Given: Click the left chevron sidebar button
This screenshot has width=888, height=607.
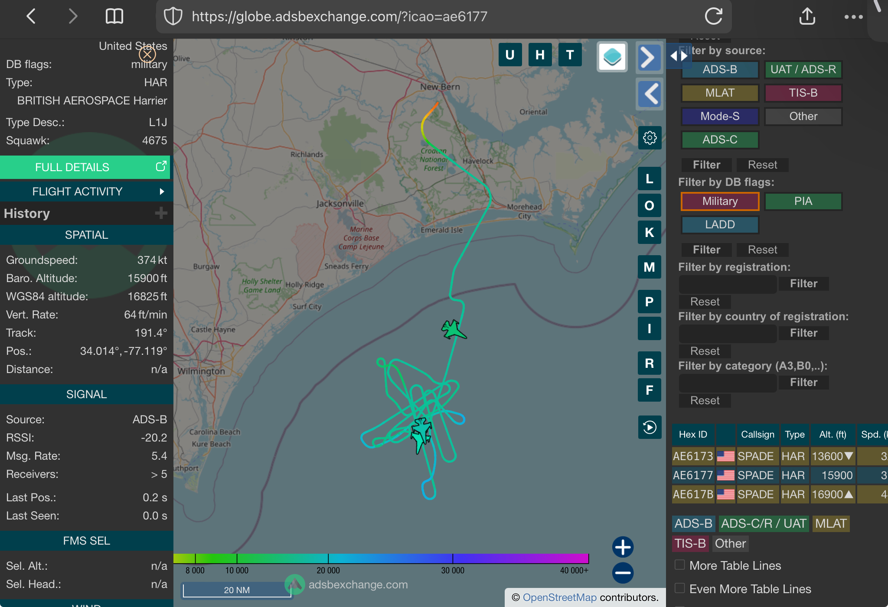Looking at the screenshot, I should tap(649, 94).
